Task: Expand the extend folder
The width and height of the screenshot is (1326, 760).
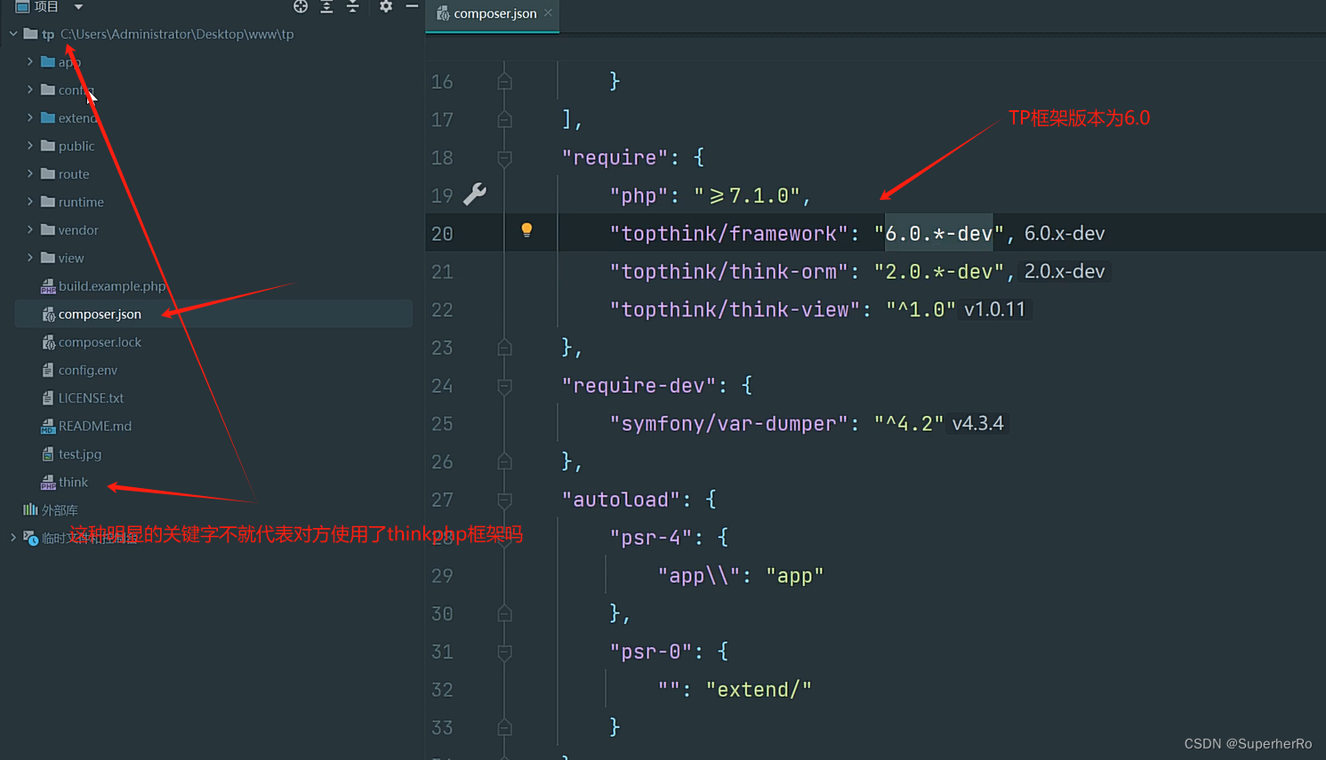Action: click(x=30, y=117)
